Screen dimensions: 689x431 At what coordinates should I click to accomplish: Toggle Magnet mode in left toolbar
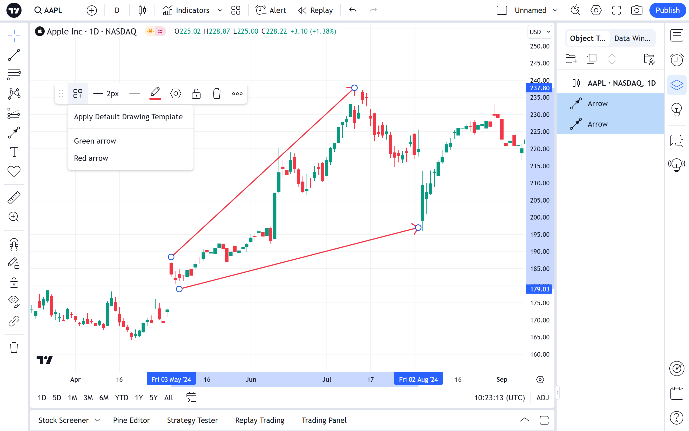(14, 244)
